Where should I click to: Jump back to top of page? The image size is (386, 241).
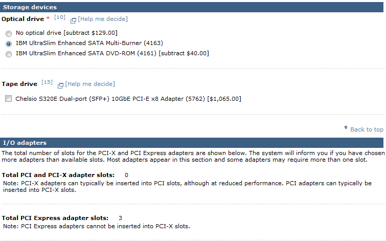(367, 129)
